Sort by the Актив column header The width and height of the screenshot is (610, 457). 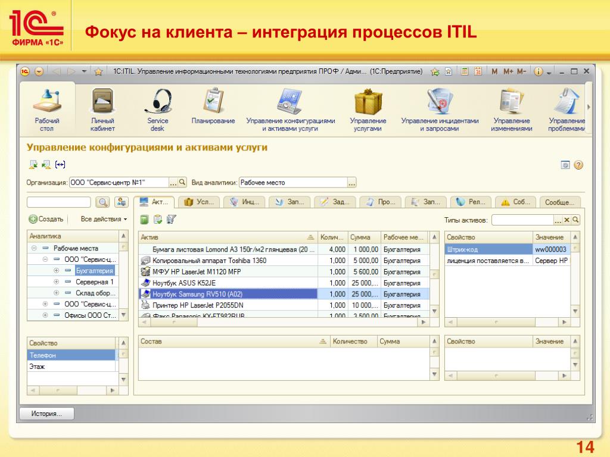pos(228,237)
